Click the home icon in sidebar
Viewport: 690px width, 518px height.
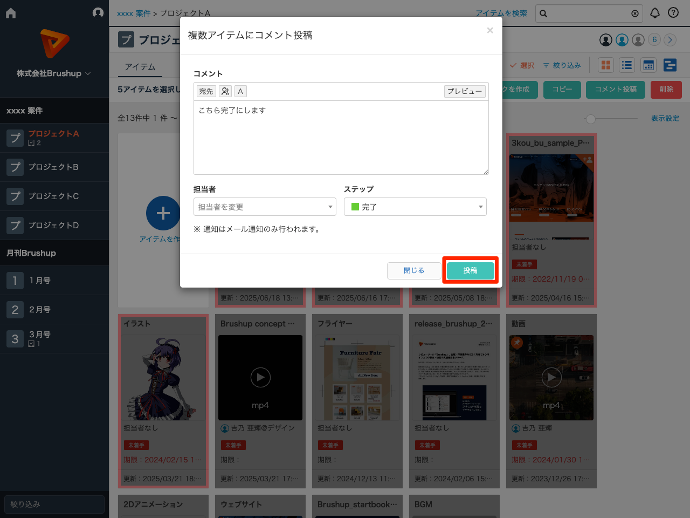click(x=11, y=13)
